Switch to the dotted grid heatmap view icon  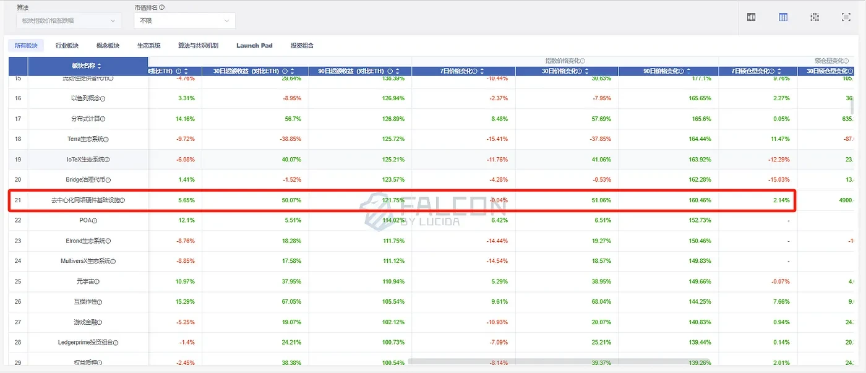coord(815,17)
